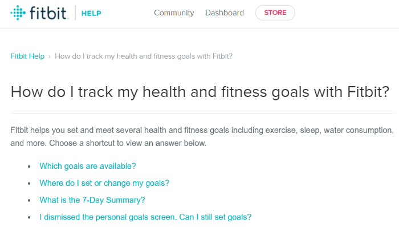
Task: Open the dismissed personal goals screen question
Action: (x=145, y=217)
